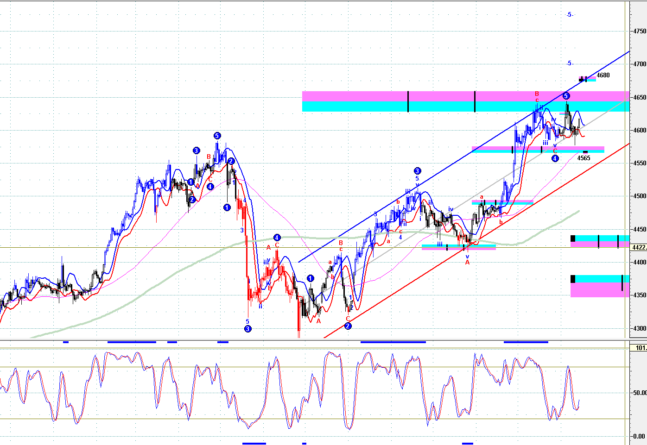Select the 4750 price axis label

pyautogui.click(x=640, y=31)
